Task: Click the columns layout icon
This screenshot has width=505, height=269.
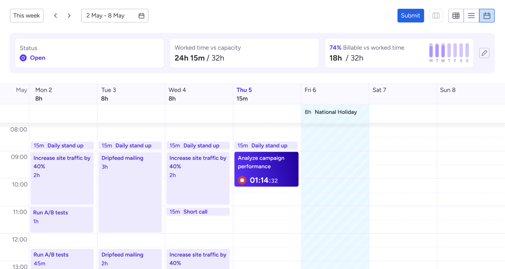Action: [436, 16]
